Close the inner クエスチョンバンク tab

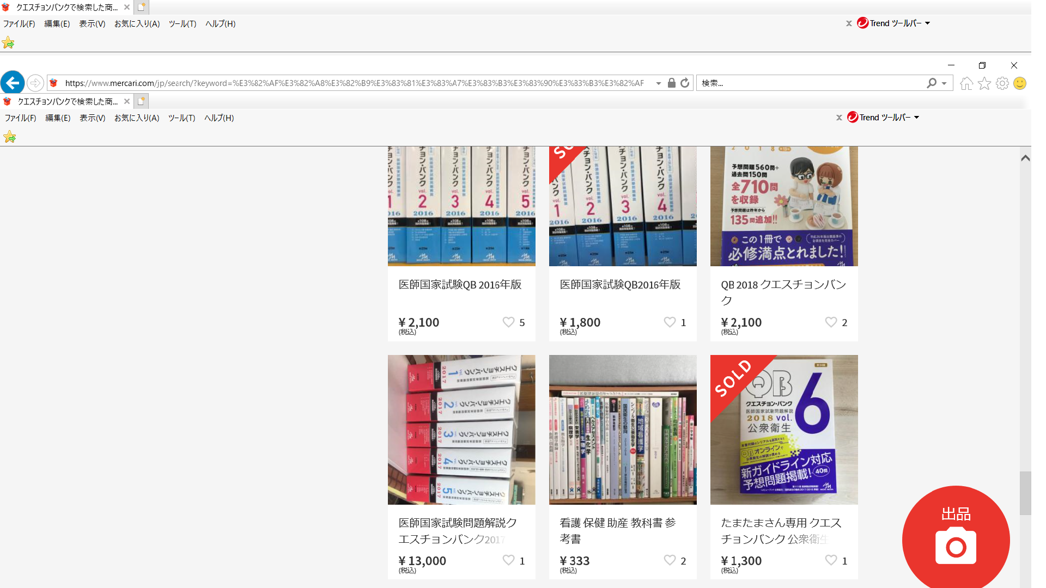pos(127,101)
